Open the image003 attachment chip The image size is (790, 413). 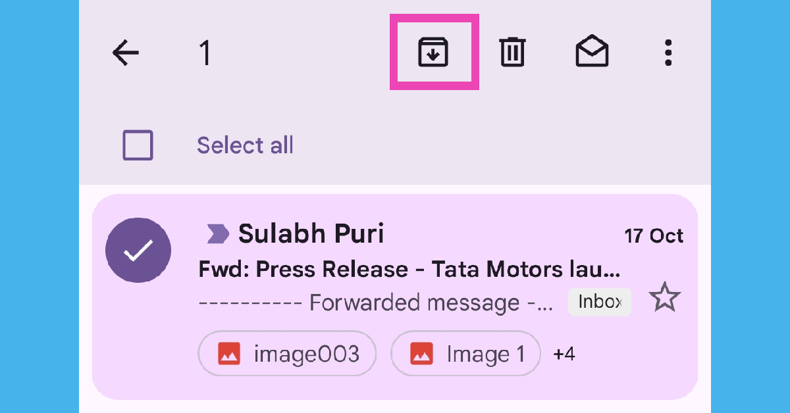coord(288,354)
